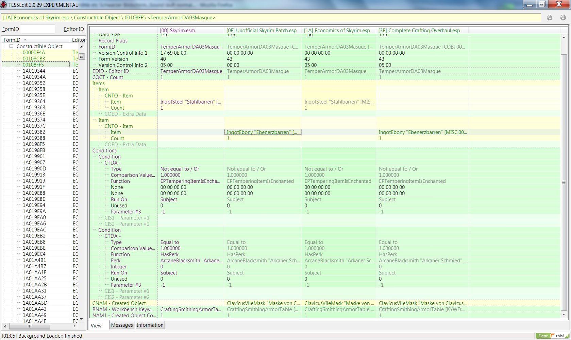The height and width of the screenshot is (340, 571).
Task: Click the FormID search input field
Action: 37,29
